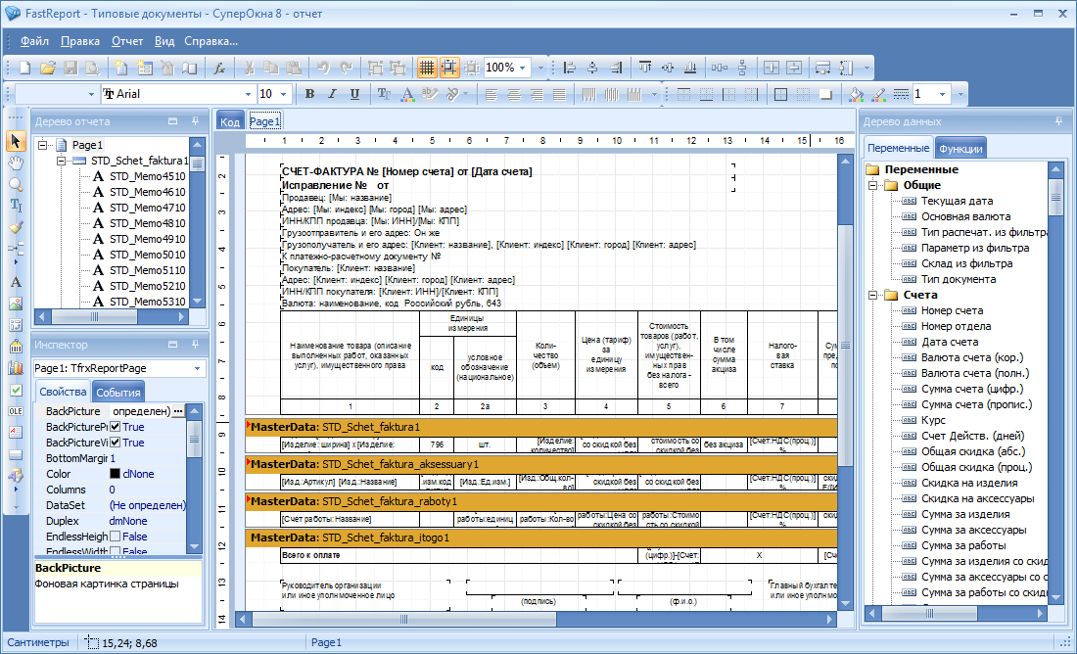Center text horizontally in toolbar
1077x654 pixels.
[x=514, y=94]
